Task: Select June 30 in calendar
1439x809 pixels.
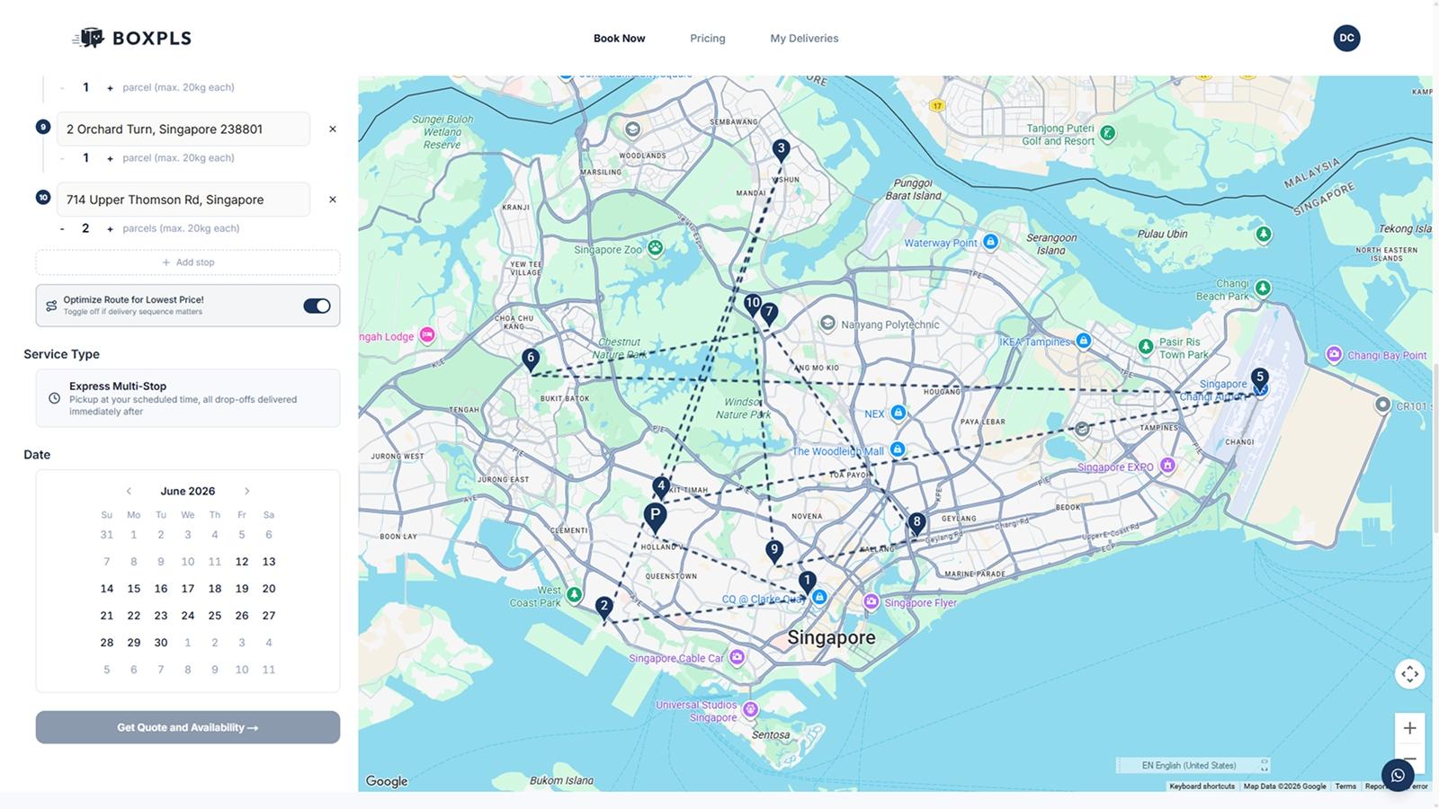Action: coord(161,643)
